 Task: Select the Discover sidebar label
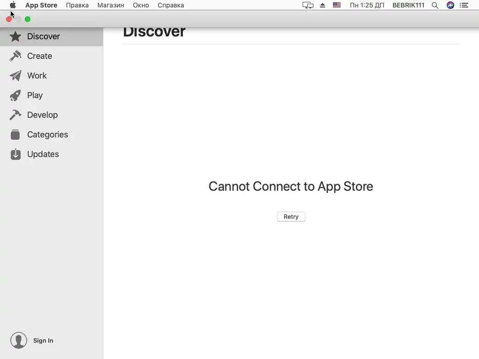44,36
